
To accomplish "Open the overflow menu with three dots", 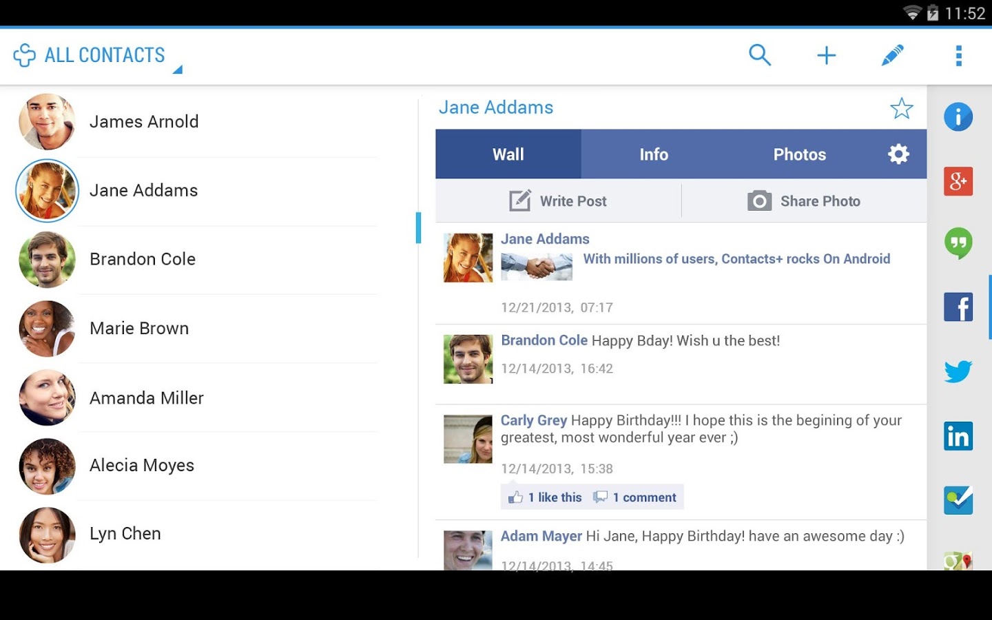I will 958,55.
